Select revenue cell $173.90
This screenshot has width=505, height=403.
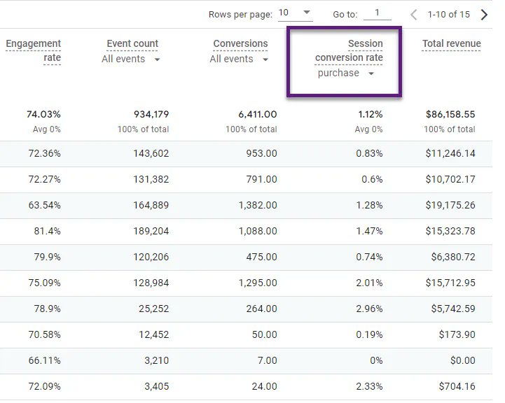tap(457, 334)
